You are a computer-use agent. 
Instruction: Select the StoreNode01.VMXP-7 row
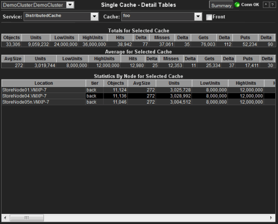138,90
